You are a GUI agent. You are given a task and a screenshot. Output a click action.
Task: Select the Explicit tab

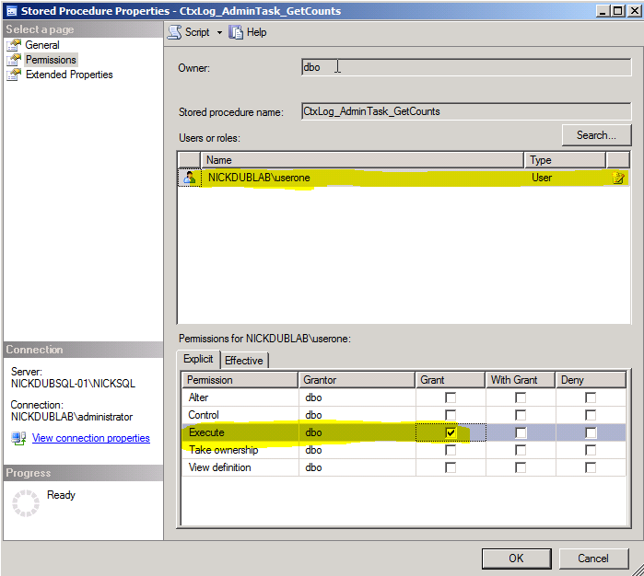[x=198, y=359]
